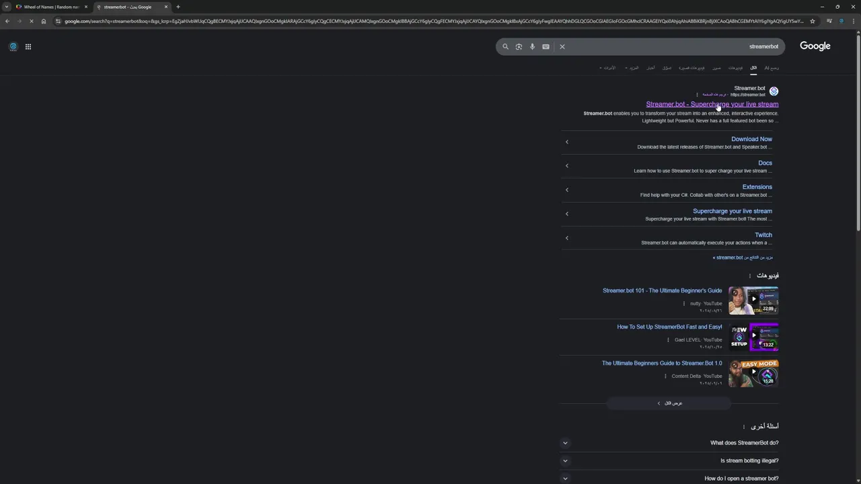Open the media controls icon in Chrome toolbar
The width and height of the screenshot is (861, 484).
(x=829, y=21)
